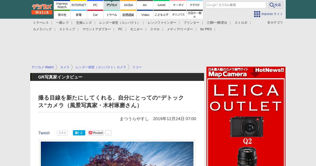This screenshot has width=316, height=166.
Task: Open the 家電 tab
Action: click(79, 14)
